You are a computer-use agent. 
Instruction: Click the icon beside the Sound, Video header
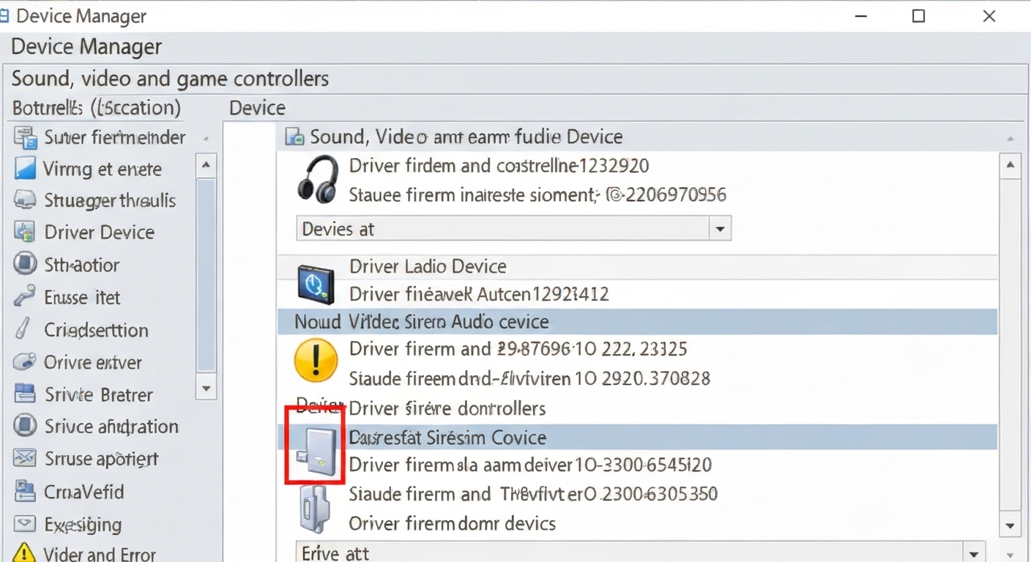point(293,136)
